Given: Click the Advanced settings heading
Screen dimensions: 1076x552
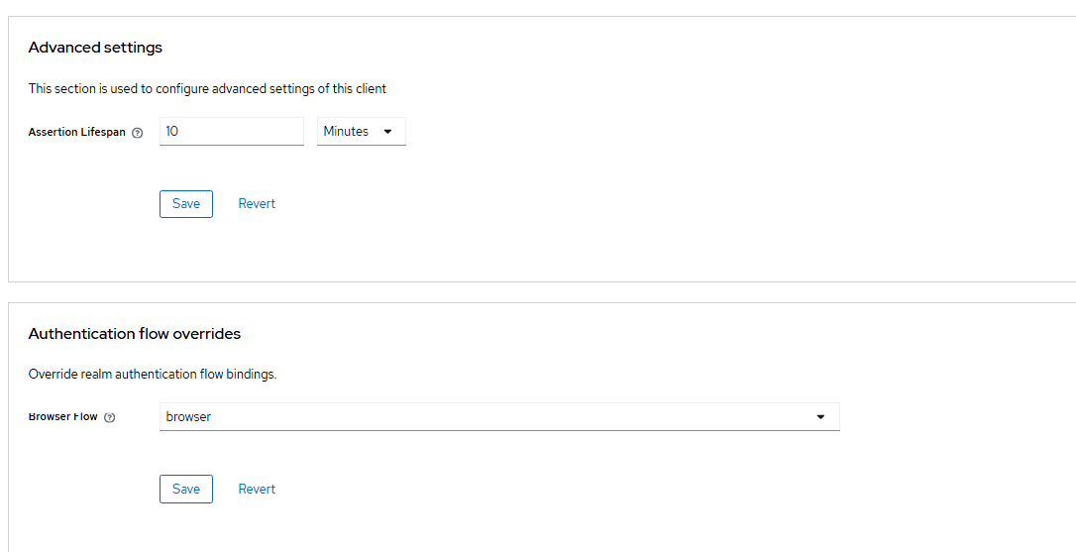Looking at the screenshot, I should tap(95, 48).
